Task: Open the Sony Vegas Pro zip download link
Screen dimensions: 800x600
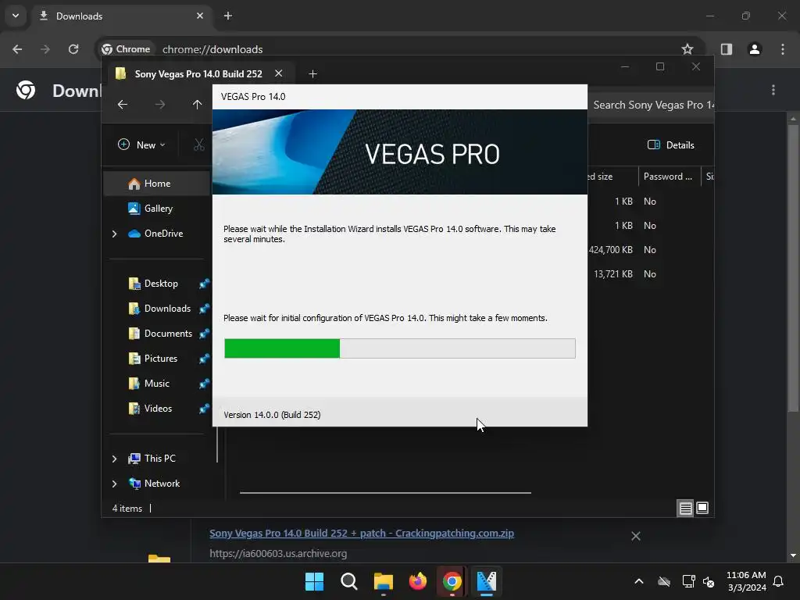Action: (x=362, y=533)
